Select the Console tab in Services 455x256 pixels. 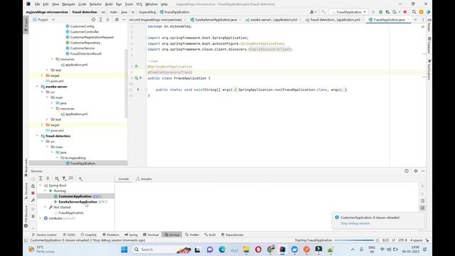point(123,178)
